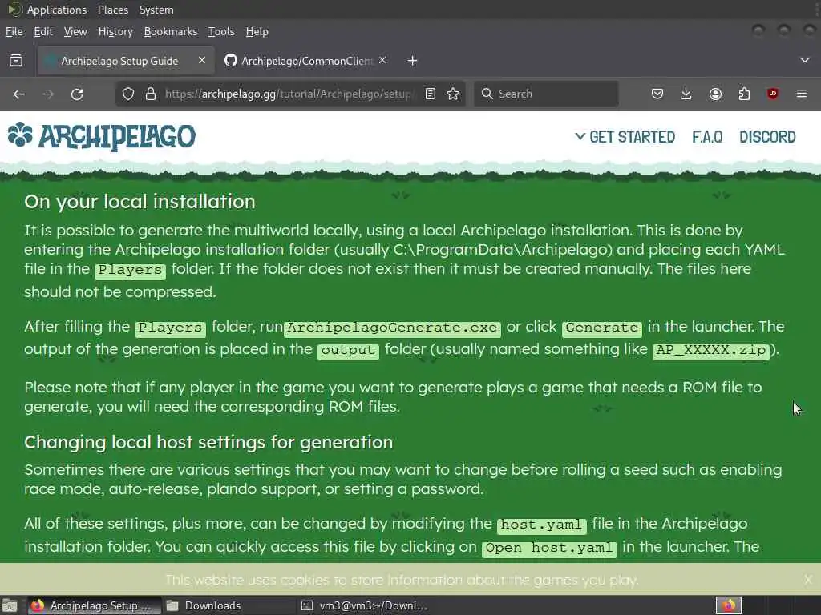Click the 'Generate' code text
Image resolution: width=821 pixels, height=615 pixels.
tap(602, 328)
